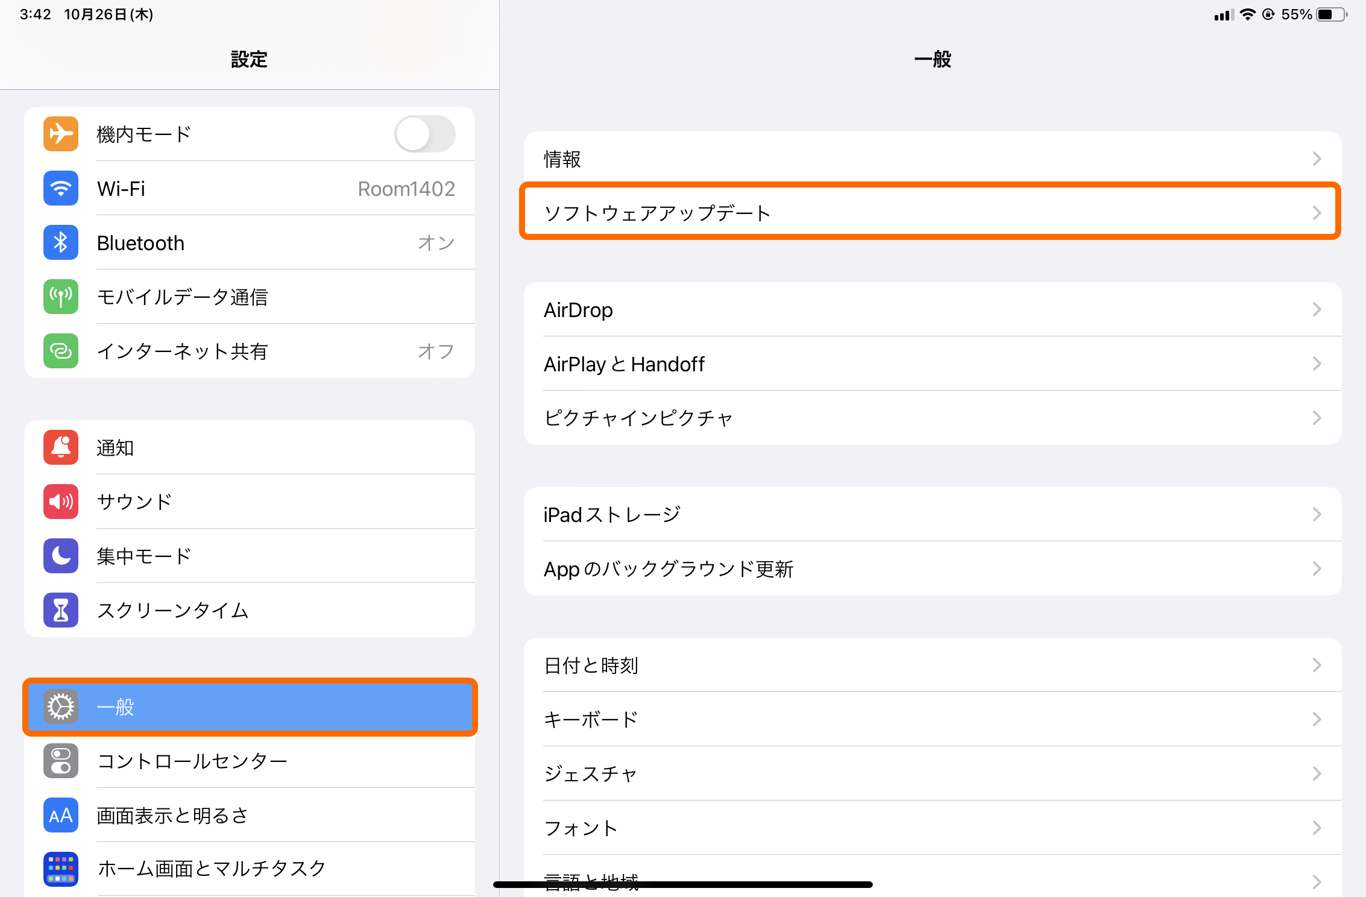Screen dimensions: 1366x897
Task: Select the Bluetooth icon
Action: point(60,242)
